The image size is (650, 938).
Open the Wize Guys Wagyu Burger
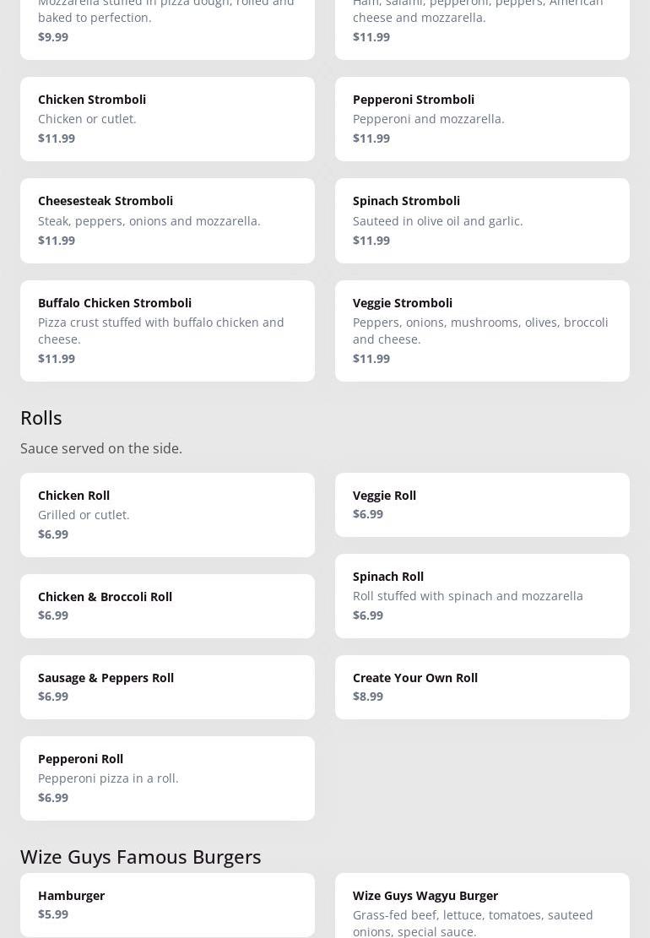(482, 905)
